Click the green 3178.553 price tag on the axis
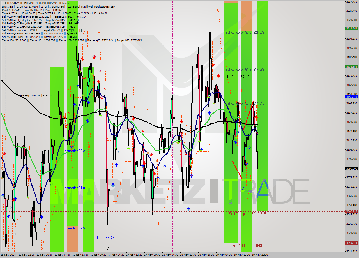The width and height of the screenshot is (359, 258). coord(351,67)
